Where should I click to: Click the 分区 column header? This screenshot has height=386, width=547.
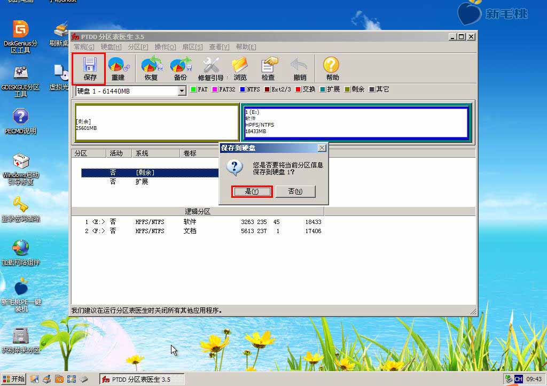point(89,153)
